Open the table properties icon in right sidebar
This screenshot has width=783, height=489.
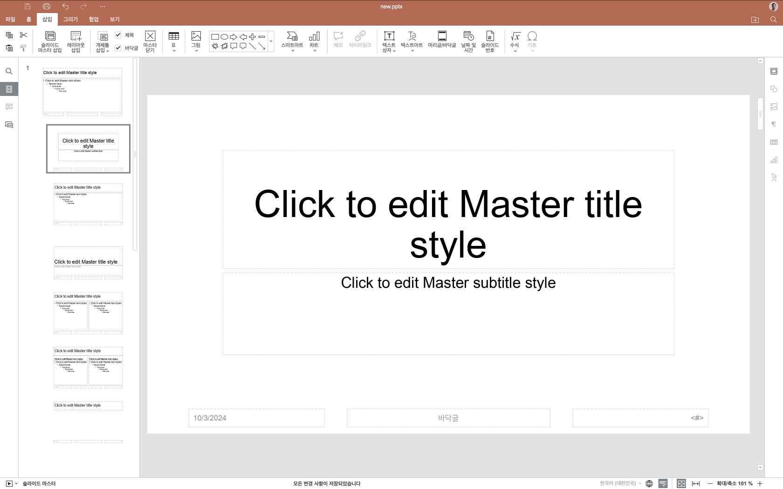tap(774, 142)
